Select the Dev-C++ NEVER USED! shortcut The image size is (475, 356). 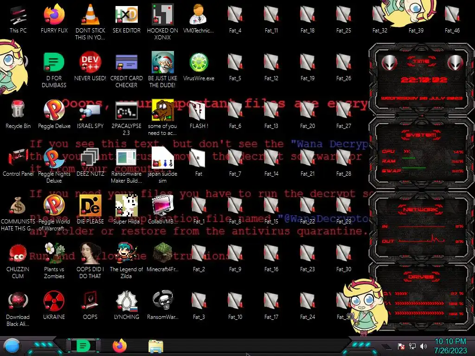90,66
